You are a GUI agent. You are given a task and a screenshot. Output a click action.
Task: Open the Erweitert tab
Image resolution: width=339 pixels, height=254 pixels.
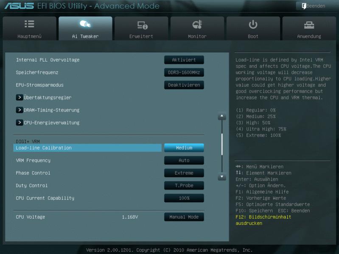pos(141,28)
